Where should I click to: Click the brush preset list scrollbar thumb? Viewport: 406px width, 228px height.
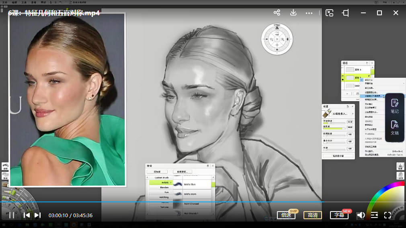pyautogui.click(x=213, y=185)
